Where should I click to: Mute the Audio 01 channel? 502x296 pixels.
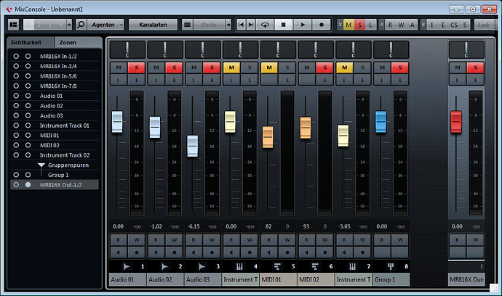pyautogui.click(x=119, y=67)
